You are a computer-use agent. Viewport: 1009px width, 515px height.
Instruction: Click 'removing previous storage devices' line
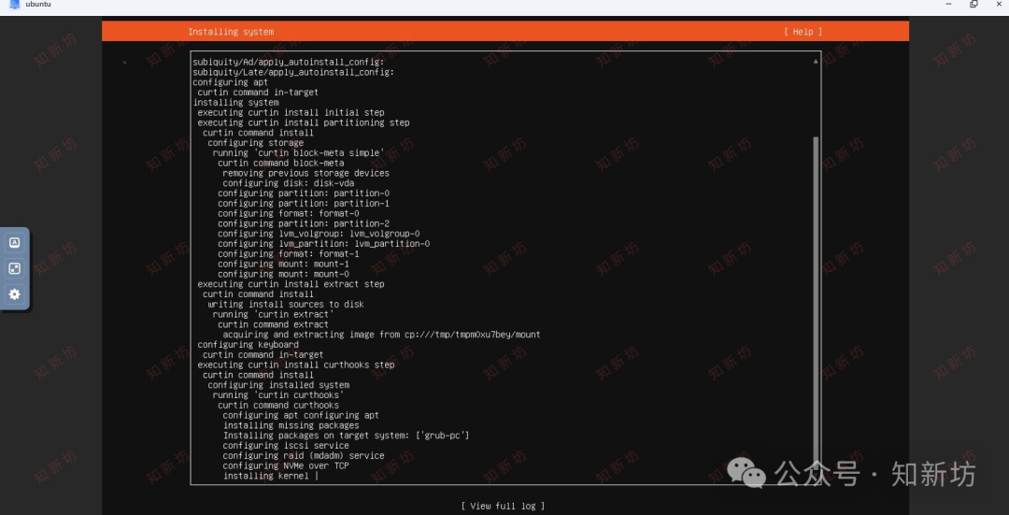306,173
